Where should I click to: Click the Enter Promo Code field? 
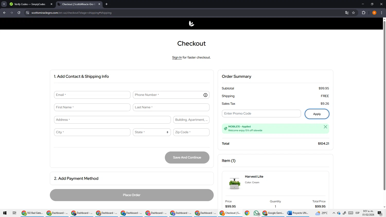click(x=261, y=113)
